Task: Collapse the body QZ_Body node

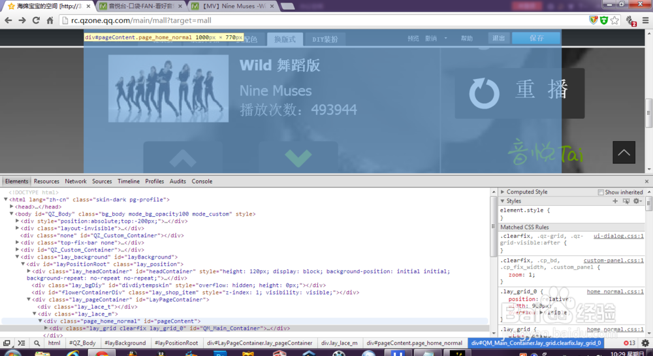Action: pos(12,214)
